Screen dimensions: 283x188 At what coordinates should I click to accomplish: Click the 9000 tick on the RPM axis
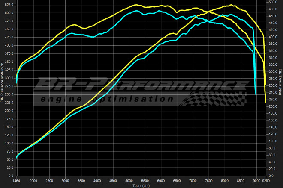pos(256,181)
